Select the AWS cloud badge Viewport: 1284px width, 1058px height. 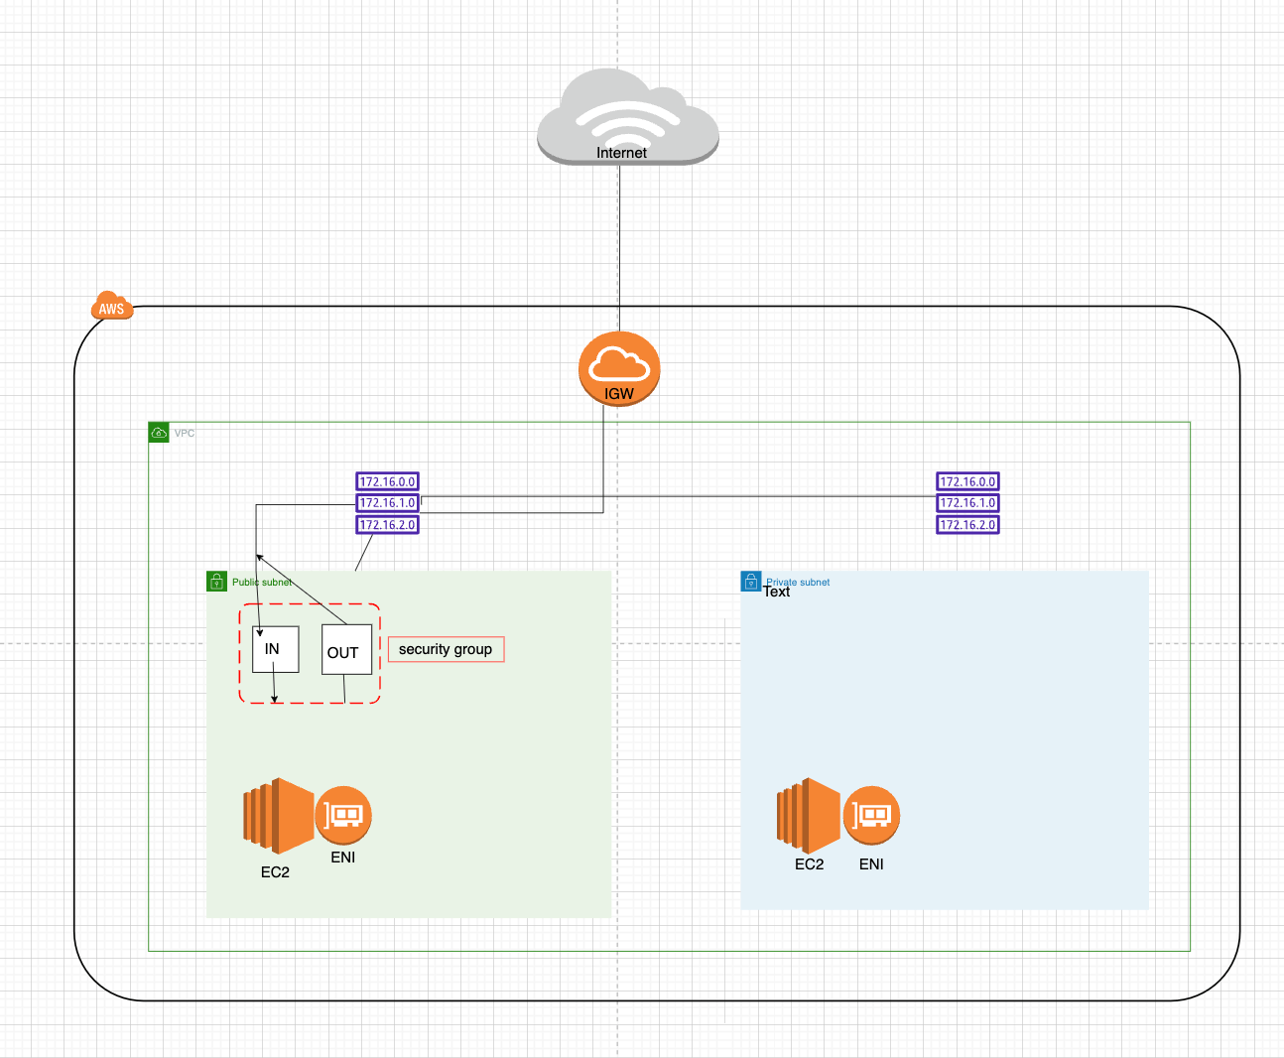(111, 307)
